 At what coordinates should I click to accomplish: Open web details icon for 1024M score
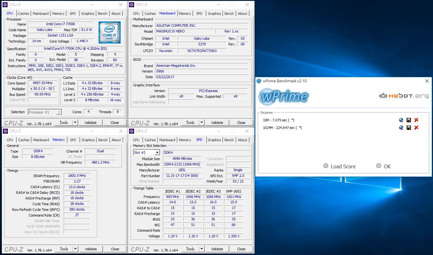pos(401,128)
